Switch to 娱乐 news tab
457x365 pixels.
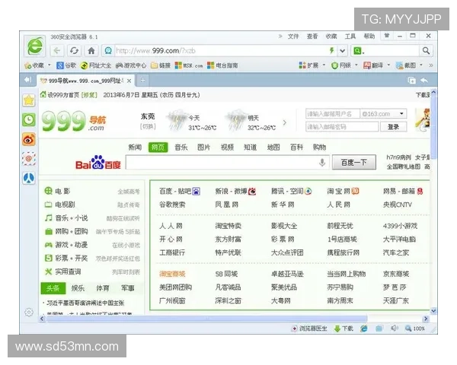(78, 288)
